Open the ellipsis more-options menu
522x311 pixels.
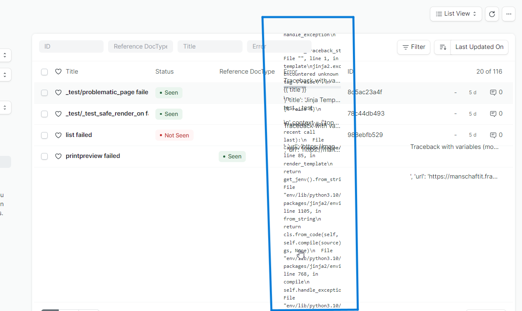click(508, 14)
